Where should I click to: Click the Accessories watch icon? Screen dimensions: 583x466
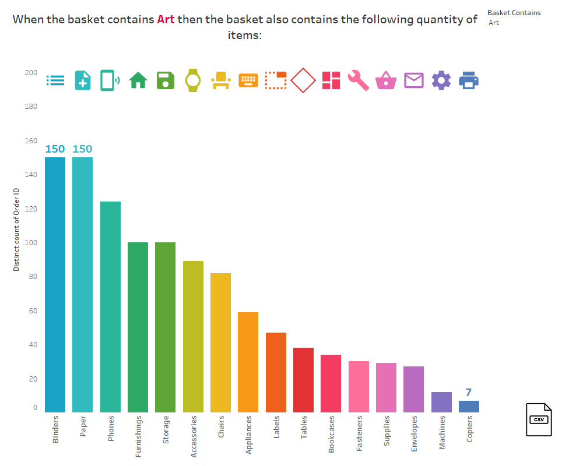pyautogui.click(x=192, y=80)
